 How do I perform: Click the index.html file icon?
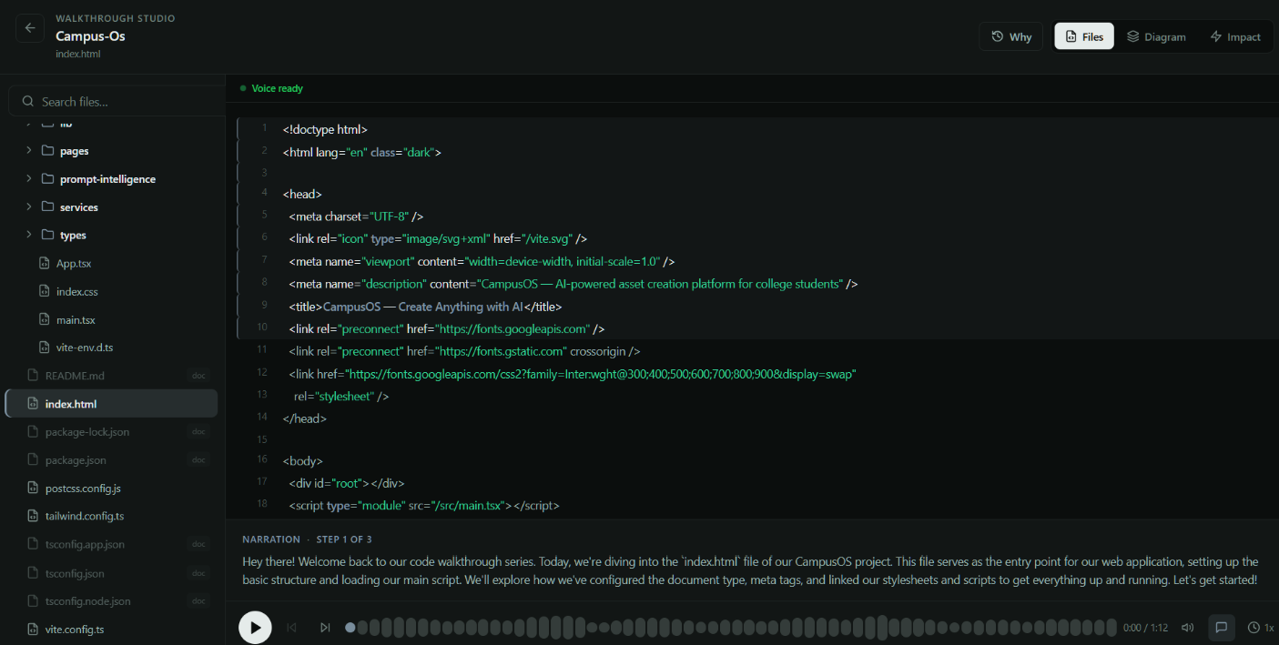pyautogui.click(x=33, y=404)
